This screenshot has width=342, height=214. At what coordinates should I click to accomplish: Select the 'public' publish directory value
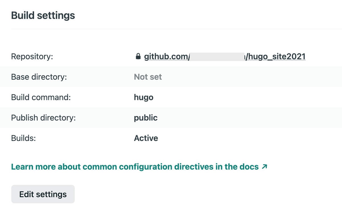[x=146, y=118]
